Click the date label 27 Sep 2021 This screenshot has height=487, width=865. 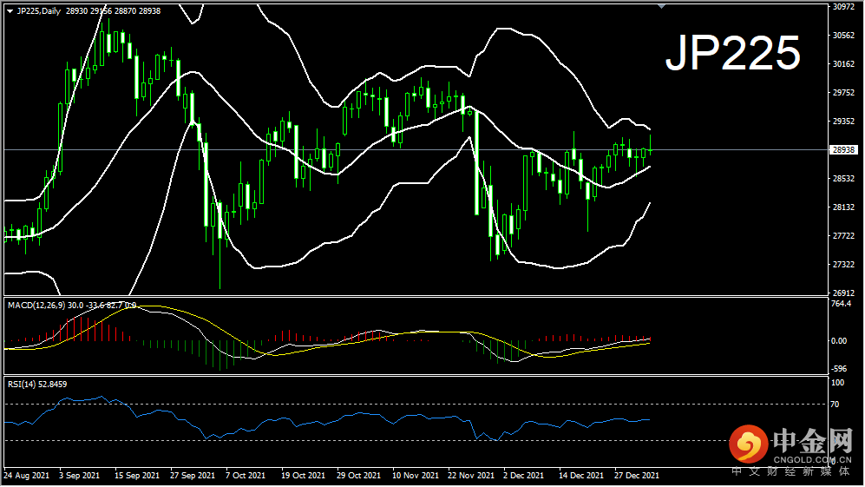pos(193,476)
